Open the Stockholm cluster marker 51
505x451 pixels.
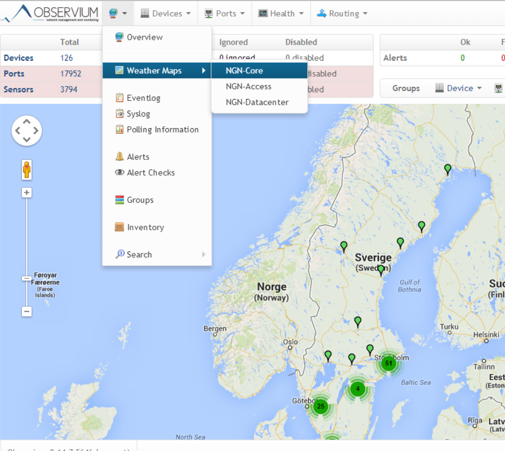click(x=389, y=364)
